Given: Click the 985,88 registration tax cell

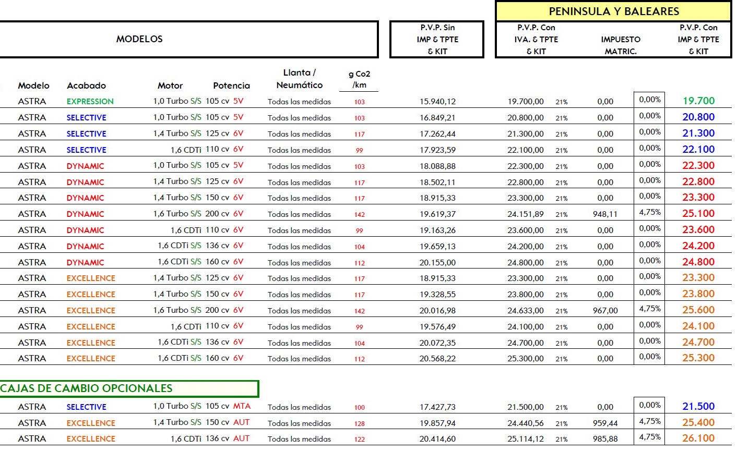Looking at the screenshot, I should coord(605,439).
